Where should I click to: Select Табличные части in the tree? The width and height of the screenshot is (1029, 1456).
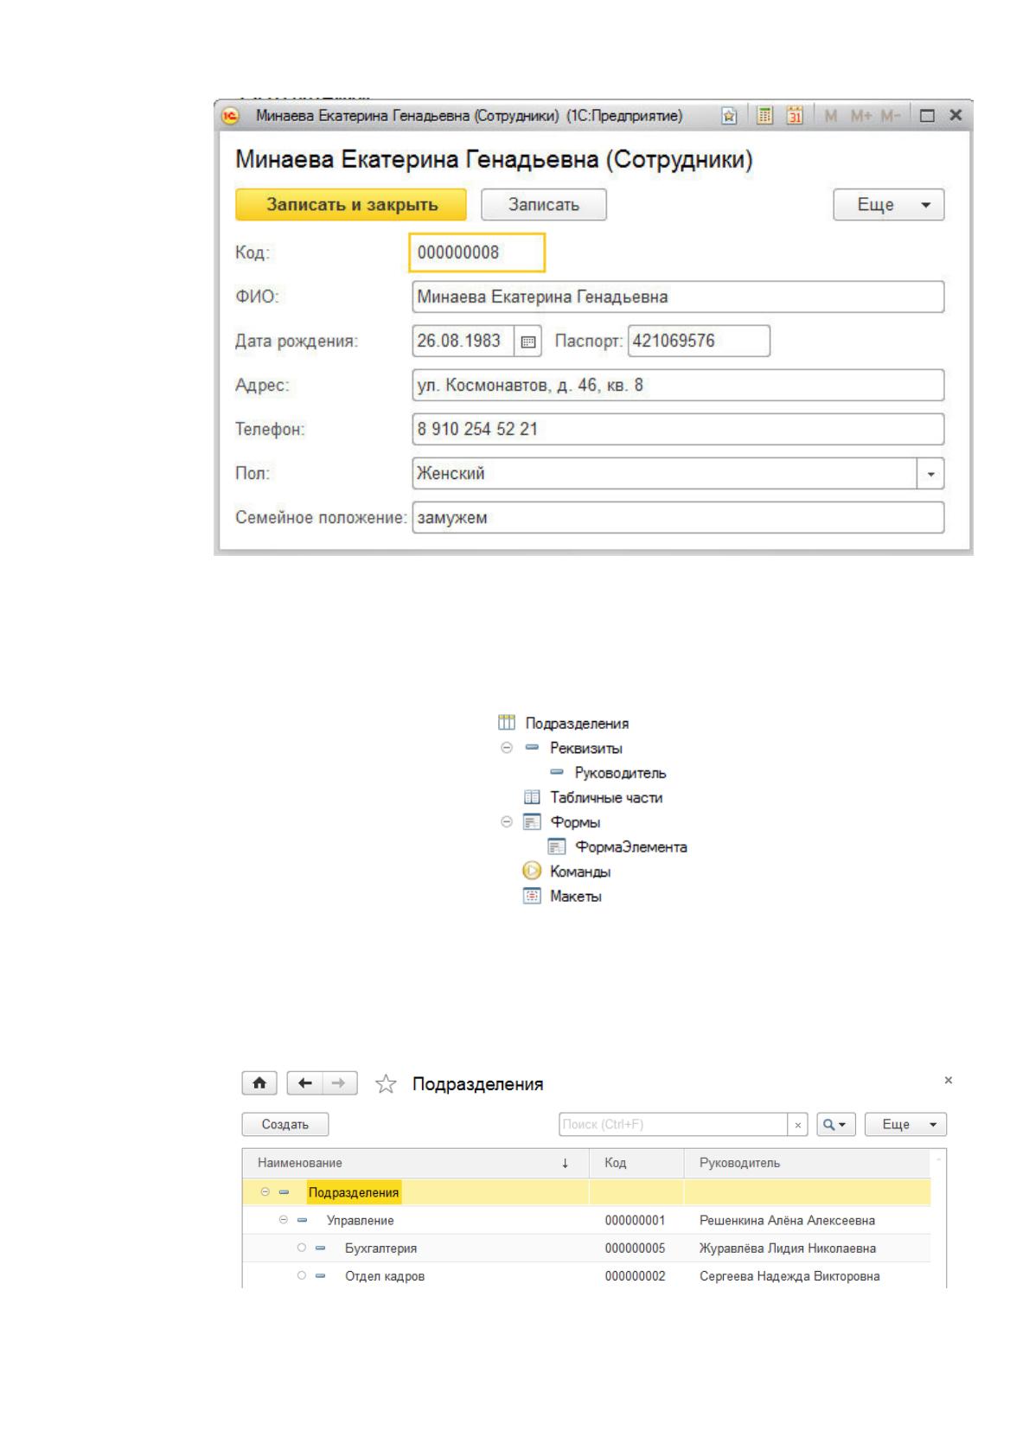606,797
